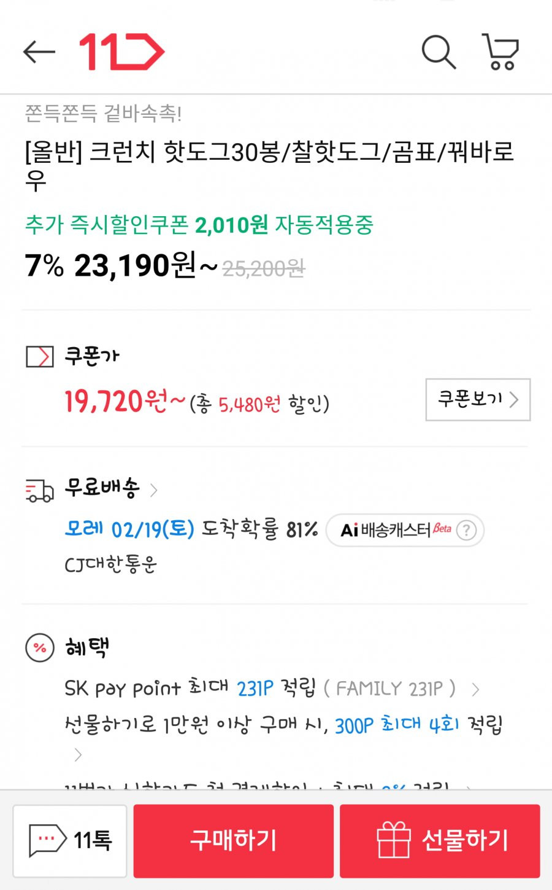Click 모레 02/19(토) arrival date text
Image resolution: width=552 pixels, height=890 pixels.
point(129,529)
